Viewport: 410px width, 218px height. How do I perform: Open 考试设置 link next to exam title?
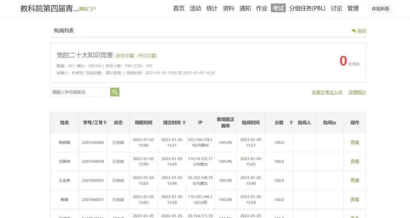(147, 56)
